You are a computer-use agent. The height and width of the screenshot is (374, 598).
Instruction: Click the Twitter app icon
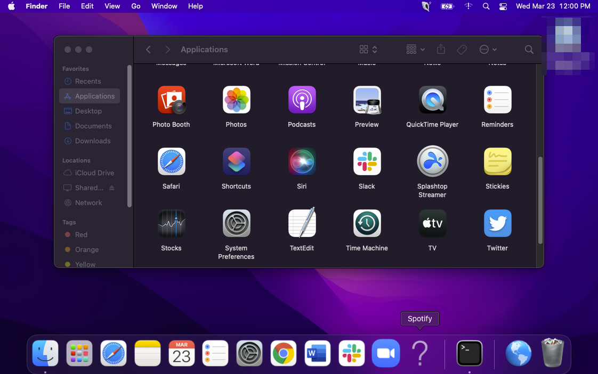point(497,223)
